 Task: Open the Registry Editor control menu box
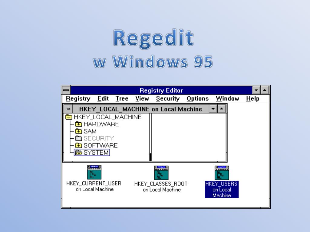(x=66, y=90)
